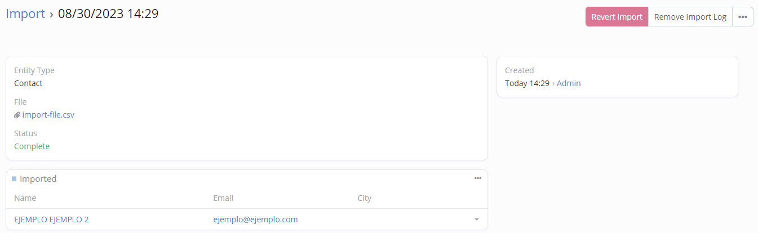Click Remove Import Log button
Viewport: 758px width, 233px height.
(690, 17)
